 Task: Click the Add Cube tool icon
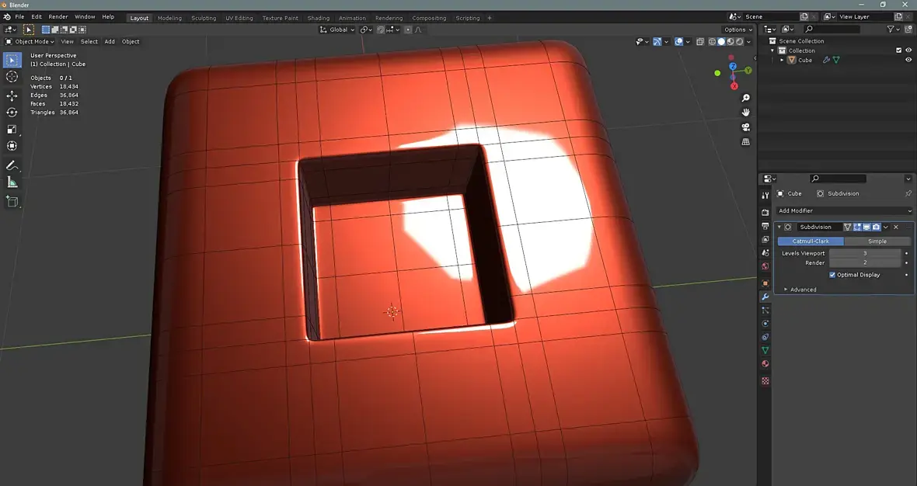point(12,201)
